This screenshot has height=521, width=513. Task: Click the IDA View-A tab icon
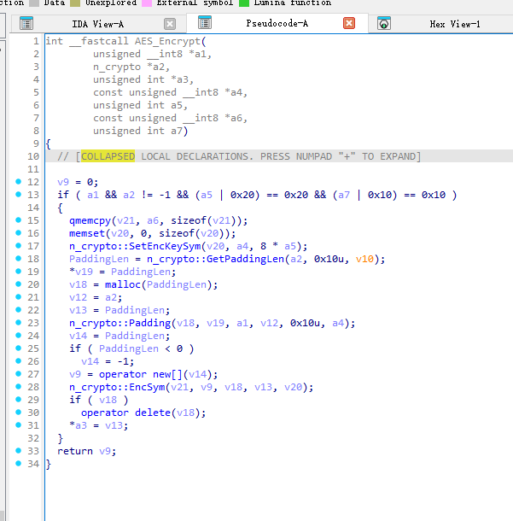(26, 24)
